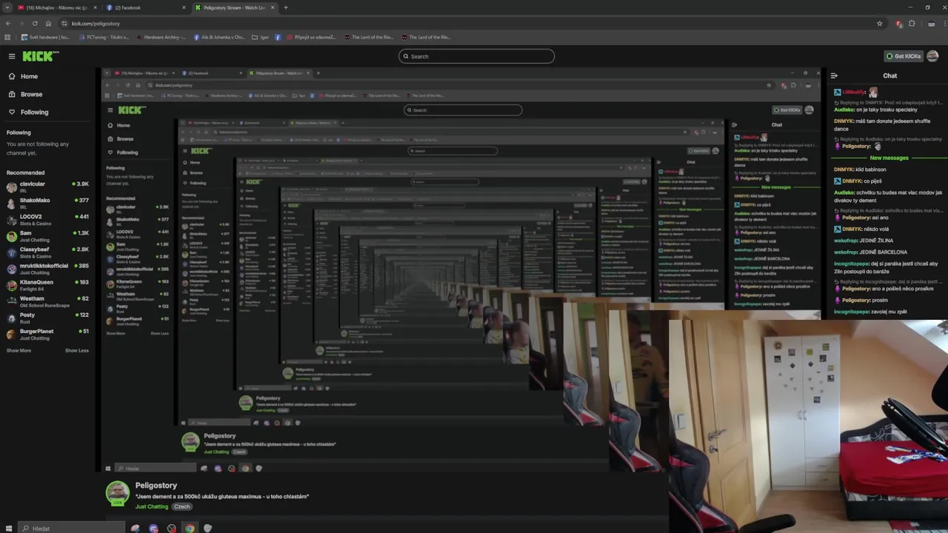The height and width of the screenshot is (533, 948).
Task: Open the Hardware Archiv bookmark
Action: [x=161, y=37]
